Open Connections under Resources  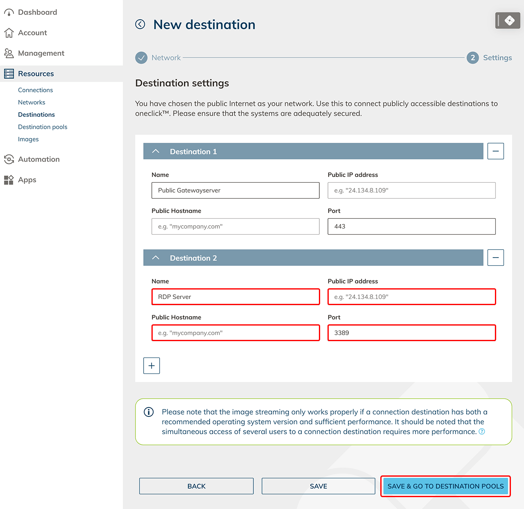click(35, 90)
